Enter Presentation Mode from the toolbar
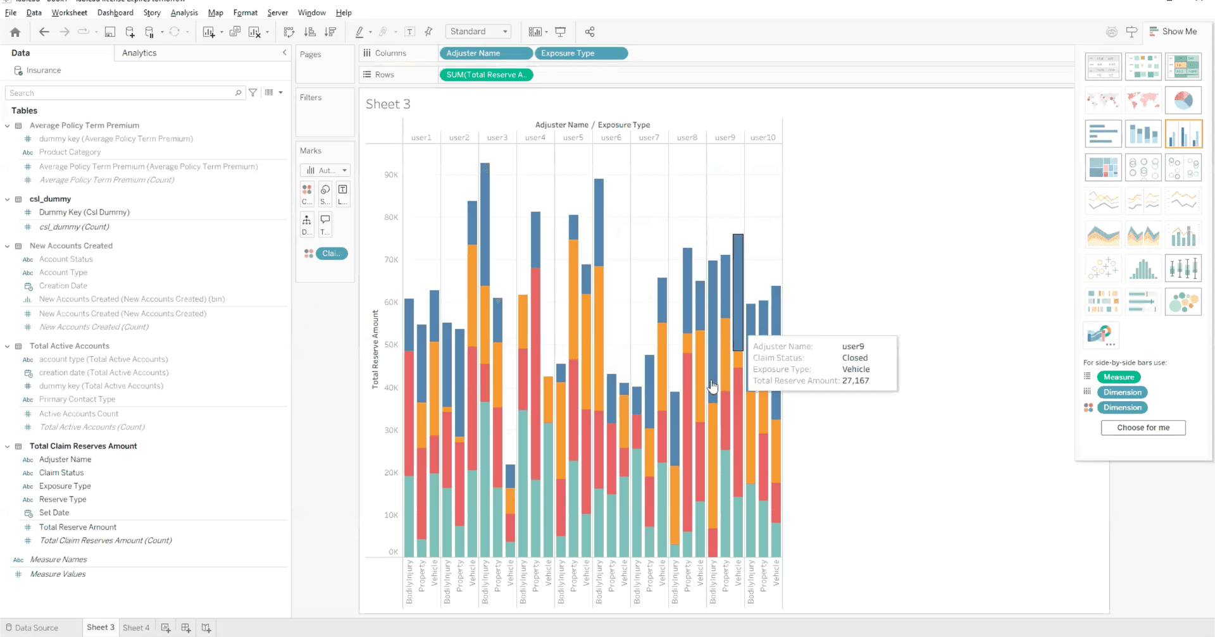The height and width of the screenshot is (637, 1215). (x=561, y=31)
